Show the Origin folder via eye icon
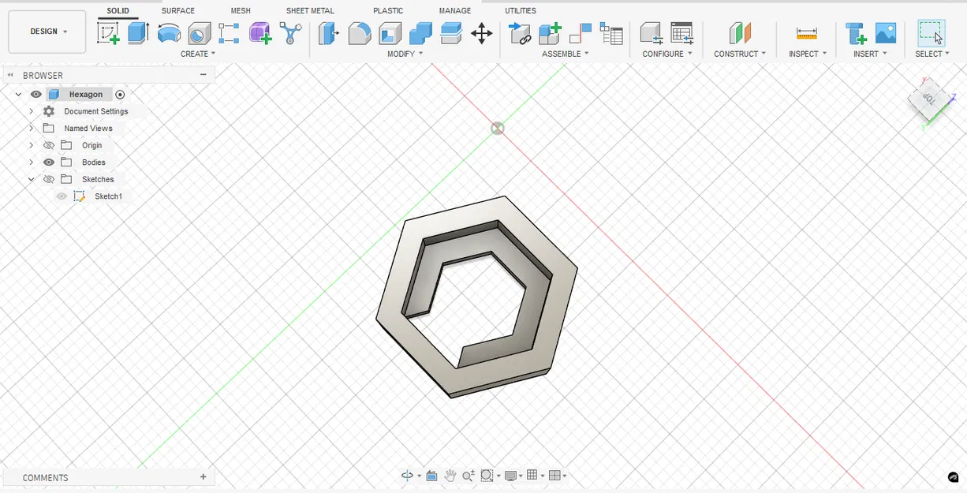 click(48, 145)
